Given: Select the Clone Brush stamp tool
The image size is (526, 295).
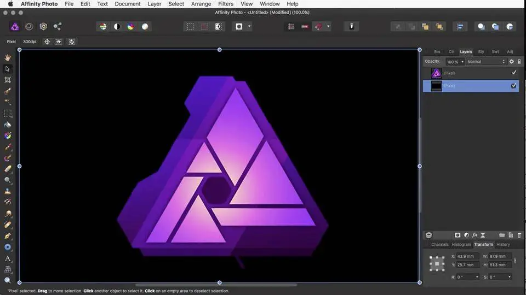Looking at the screenshot, I should click(x=8, y=191).
